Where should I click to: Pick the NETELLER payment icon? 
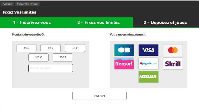148,77
